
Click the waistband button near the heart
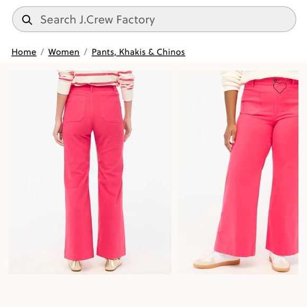point(275,80)
